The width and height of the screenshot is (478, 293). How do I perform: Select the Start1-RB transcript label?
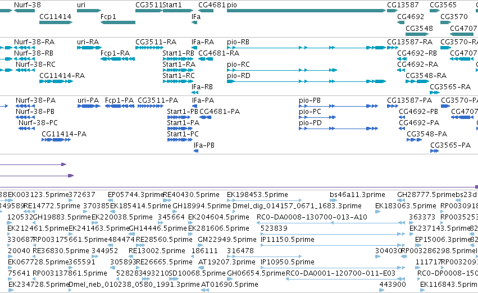pos(178,53)
